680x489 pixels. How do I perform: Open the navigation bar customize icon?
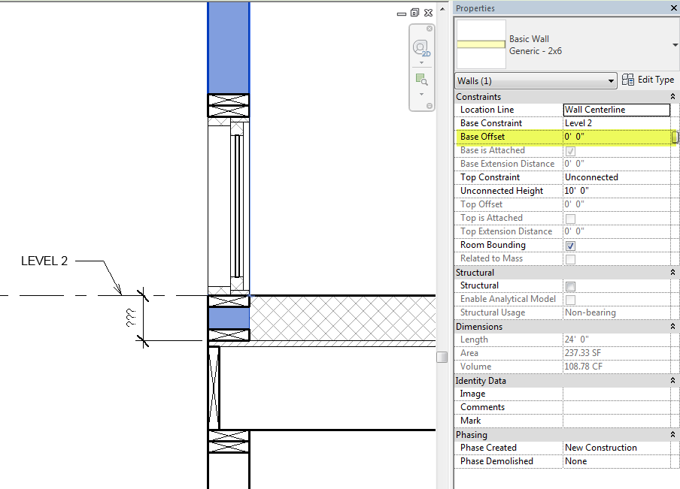(x=430, y=105)
